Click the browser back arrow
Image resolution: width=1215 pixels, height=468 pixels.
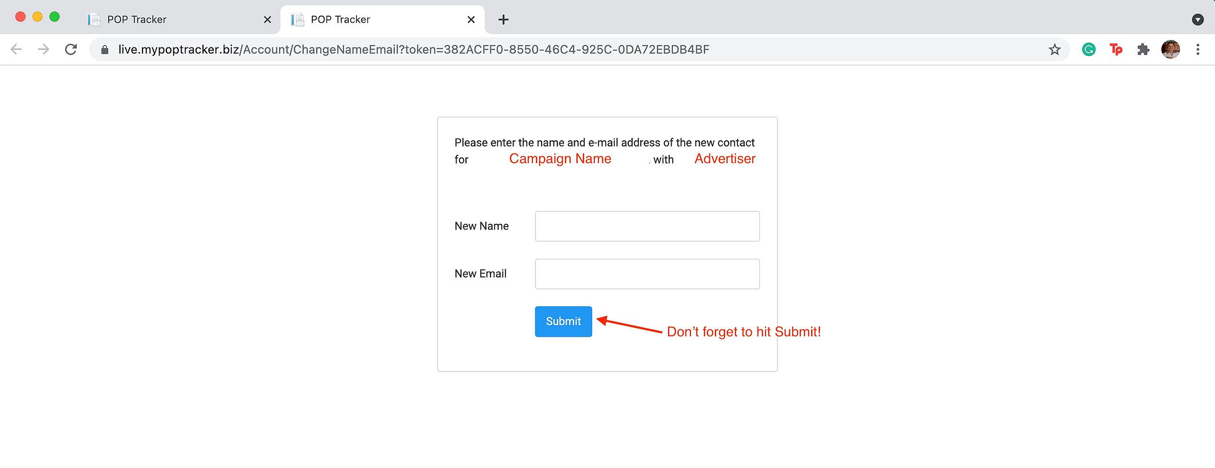click(16, 49)
